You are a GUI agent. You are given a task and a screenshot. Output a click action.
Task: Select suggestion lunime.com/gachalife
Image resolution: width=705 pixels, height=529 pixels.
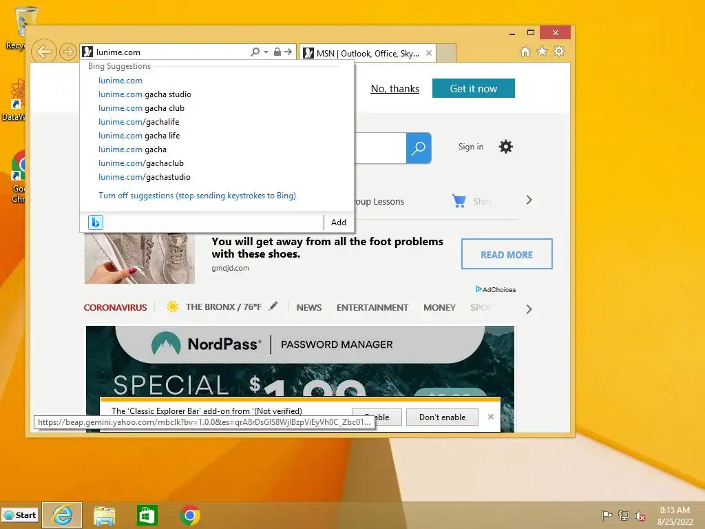[x=138, y=122]
